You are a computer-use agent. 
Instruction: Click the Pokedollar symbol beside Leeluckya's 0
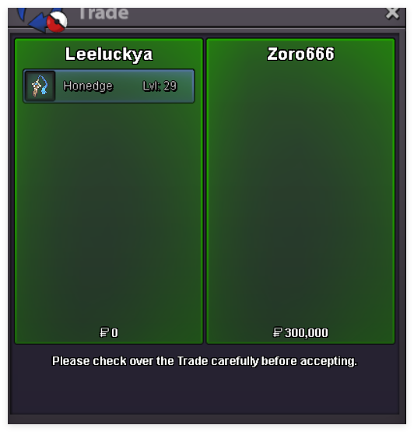click(104, 332)
